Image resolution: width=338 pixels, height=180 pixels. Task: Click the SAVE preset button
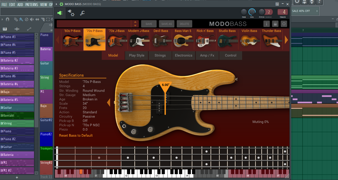(x=149, y=24)
